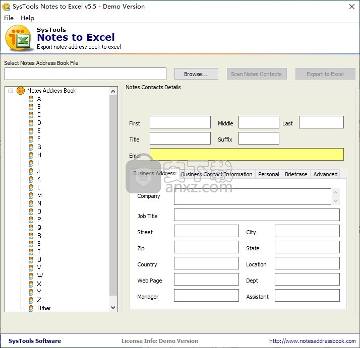Switch to the Advanced tab

pos(325,174)
